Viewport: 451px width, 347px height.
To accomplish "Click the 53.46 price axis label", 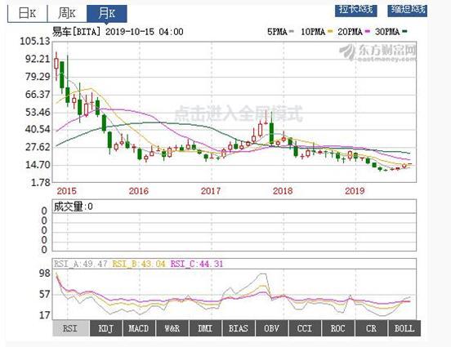I will pos(38,112).
